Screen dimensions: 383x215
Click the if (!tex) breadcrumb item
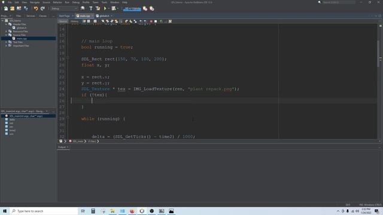[x=92, y=141]
